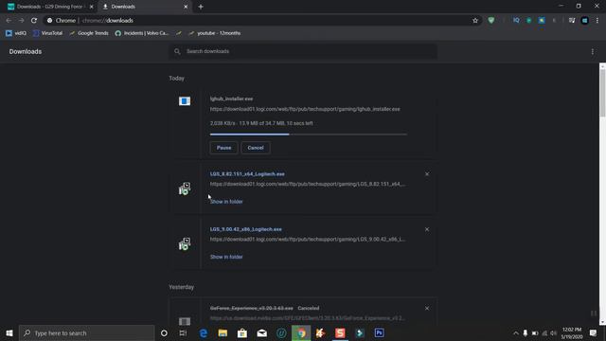Image resolution: width=606 pixels, height=341 pixels.
Task: Open the volume control in tray
Action: point(553,332)
